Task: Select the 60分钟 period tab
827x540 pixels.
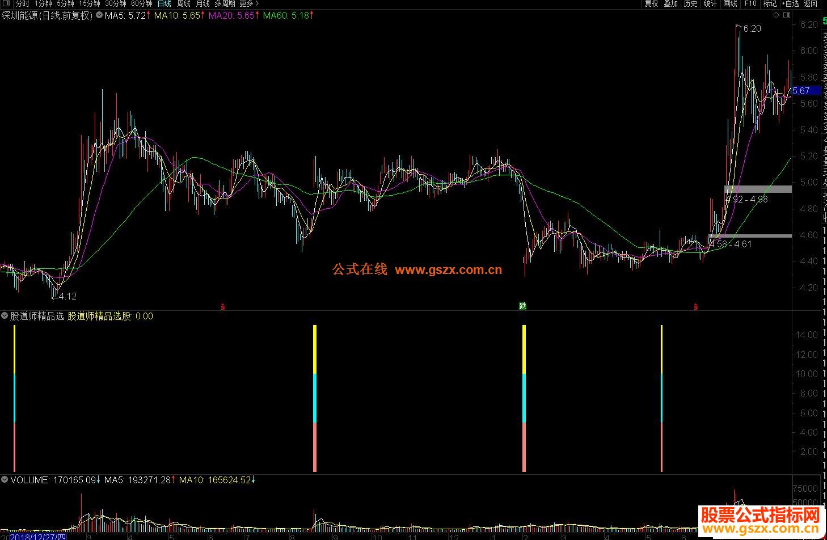Action: 141,3
